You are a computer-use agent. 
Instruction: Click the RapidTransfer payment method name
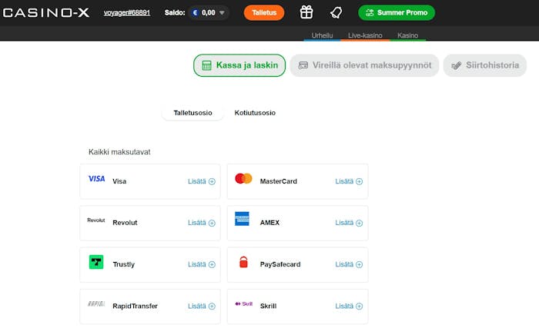pyautogui.click(x=135, y=306)
